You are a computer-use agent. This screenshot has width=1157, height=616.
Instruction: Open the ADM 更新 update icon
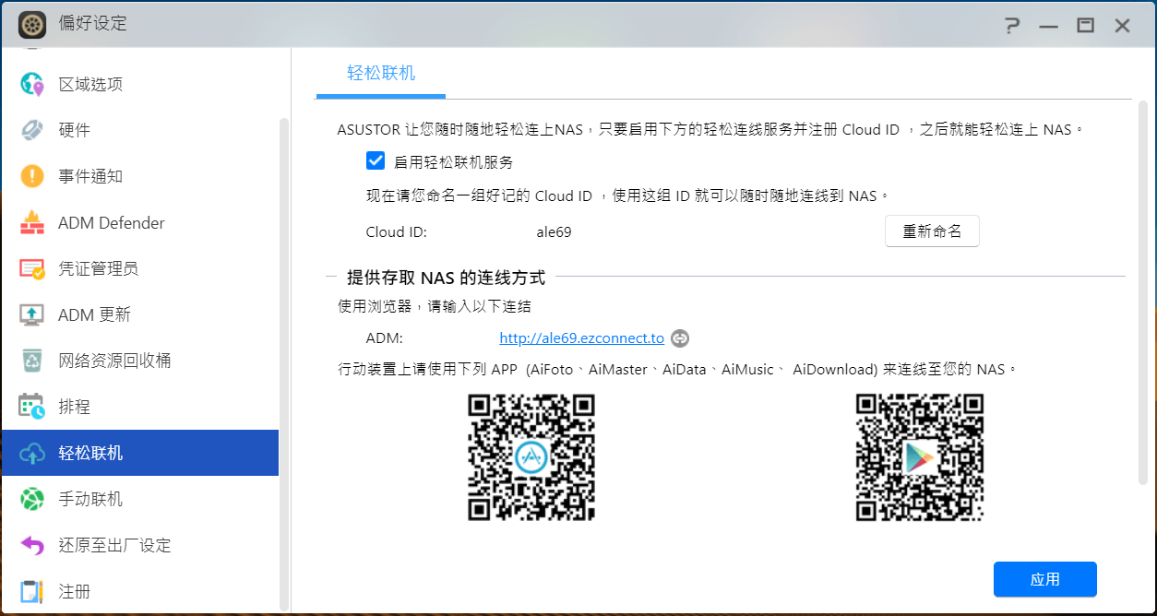(x=30, y=314)
